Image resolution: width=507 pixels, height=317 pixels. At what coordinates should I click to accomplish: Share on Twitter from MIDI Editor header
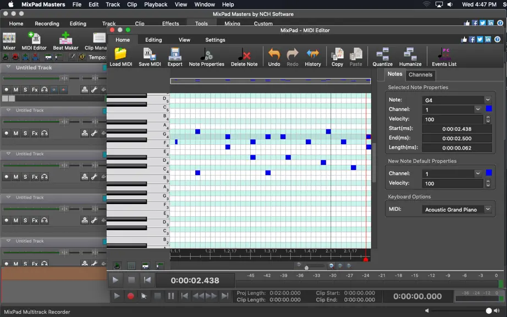(x=480, y=39)
